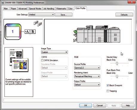137x110 pixels.
Task: Select the Job Handling tab
Action: click(x=49, y=9)
